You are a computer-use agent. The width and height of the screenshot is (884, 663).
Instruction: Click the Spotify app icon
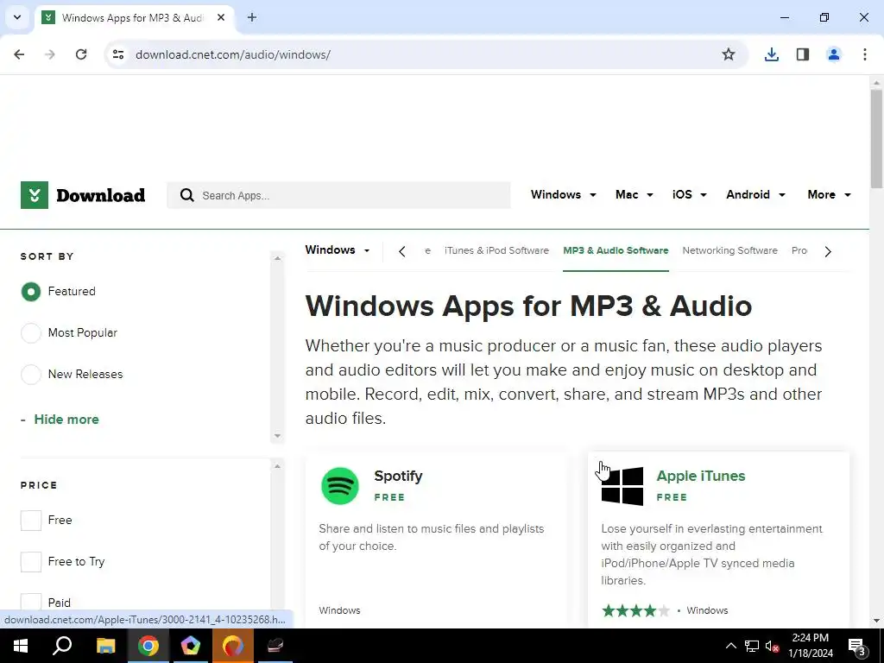tap(340, 486)
